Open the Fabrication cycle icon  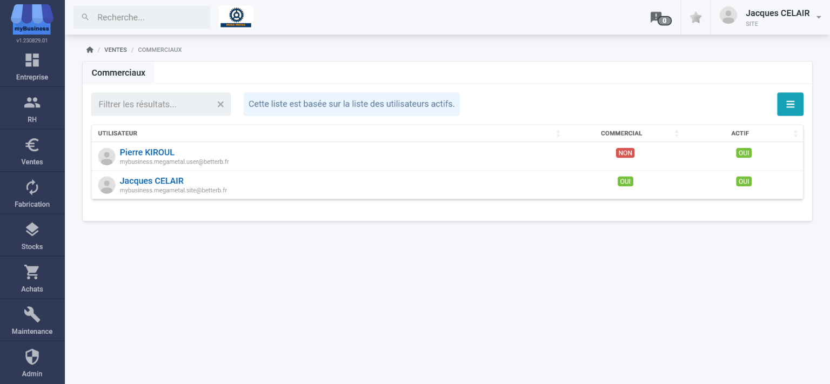(32, 187)
